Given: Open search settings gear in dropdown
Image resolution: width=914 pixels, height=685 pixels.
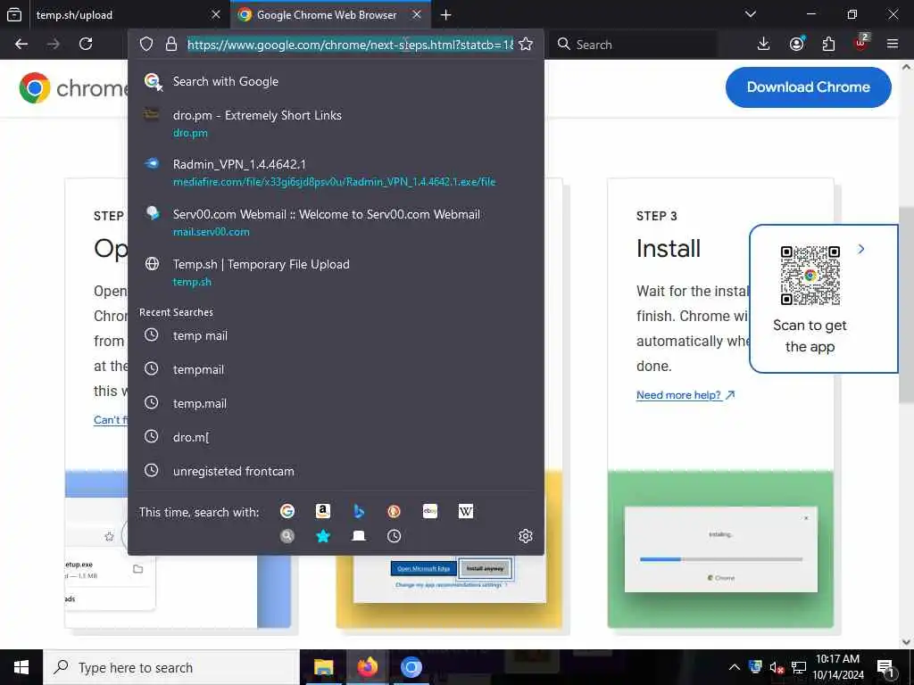Looking at the screenshot, I should point(526,536).
